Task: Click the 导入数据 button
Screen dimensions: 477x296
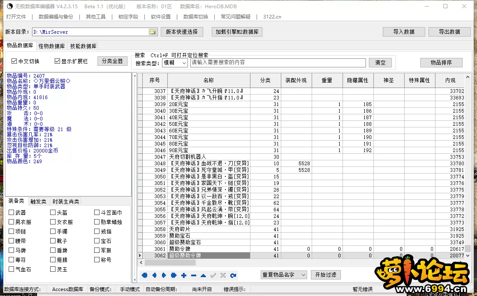Action: click(x=404, y=32)
